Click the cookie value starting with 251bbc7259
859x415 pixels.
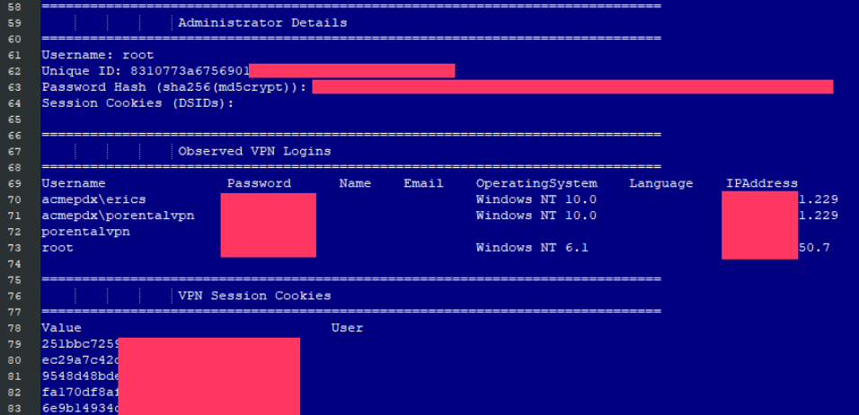coord(80,344)
